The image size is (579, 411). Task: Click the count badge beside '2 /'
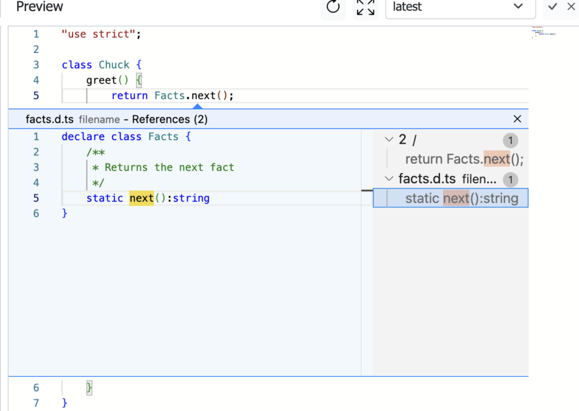click(x=510, y=140)
